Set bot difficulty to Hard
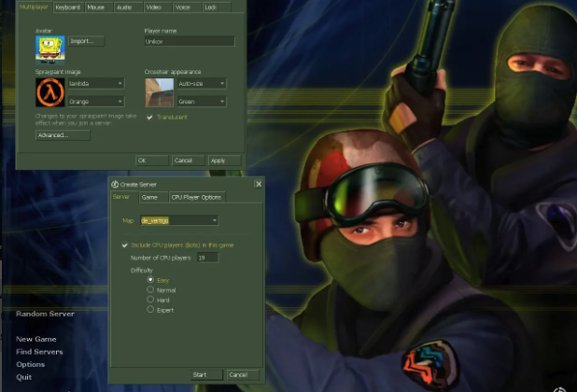The height and width of the screenshot is (392, 577). coord(150,300)
